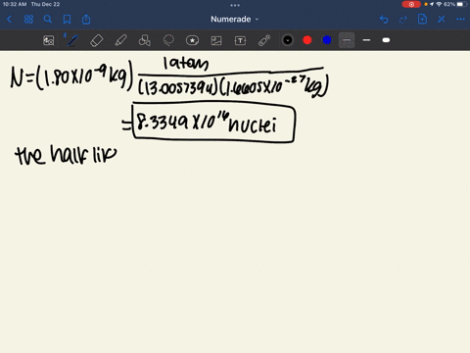Screen dimensions: 470x353
Task: Select the zoom window tool
Action: 49,40
